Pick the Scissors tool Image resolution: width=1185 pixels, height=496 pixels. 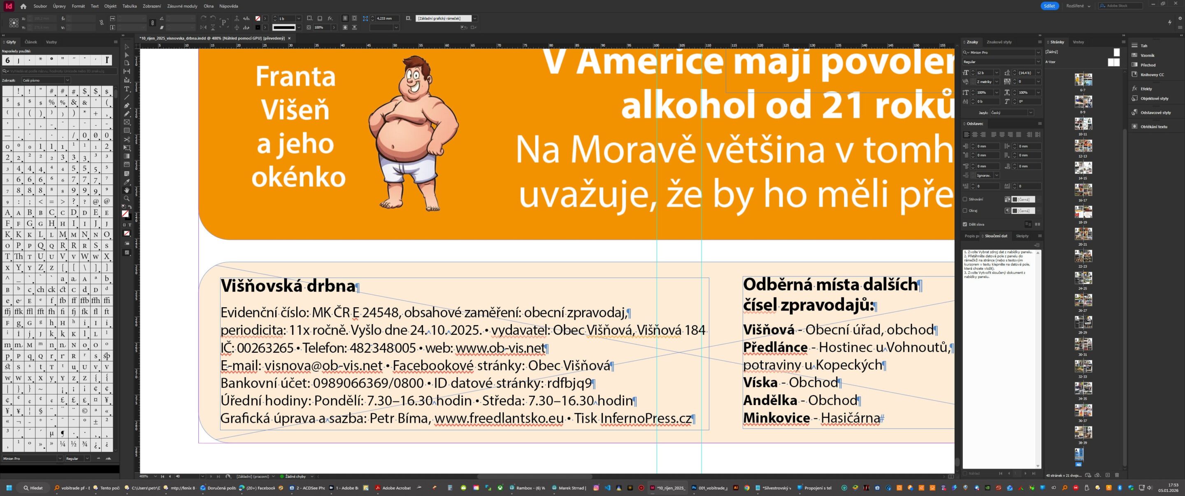point(127,139)
